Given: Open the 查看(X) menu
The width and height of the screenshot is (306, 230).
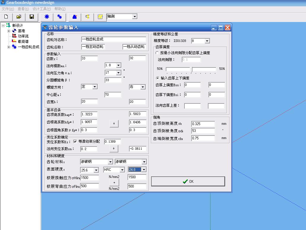Looking at the screenshot, I should (23, 9).
